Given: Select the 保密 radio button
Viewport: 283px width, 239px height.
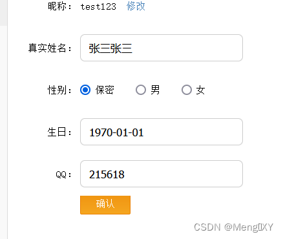Looking at the screenshot, I should click(85, 90).
